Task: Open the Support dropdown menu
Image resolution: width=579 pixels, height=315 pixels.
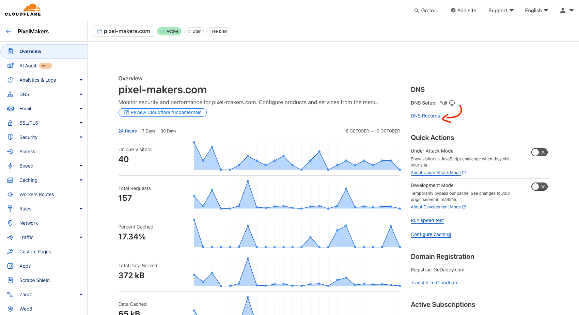Action: point(501,11)
